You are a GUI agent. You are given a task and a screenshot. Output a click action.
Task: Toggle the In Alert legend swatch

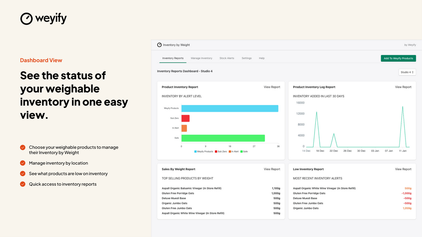(229, 151)
